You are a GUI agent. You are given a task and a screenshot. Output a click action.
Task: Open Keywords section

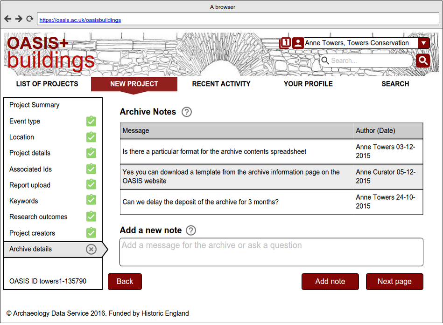pyautogui.click(x=53, y=201)
